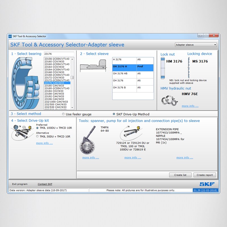This screenshot has width=227, height=227.
Task: Click the Create report button
Action: tap(205, 175)
